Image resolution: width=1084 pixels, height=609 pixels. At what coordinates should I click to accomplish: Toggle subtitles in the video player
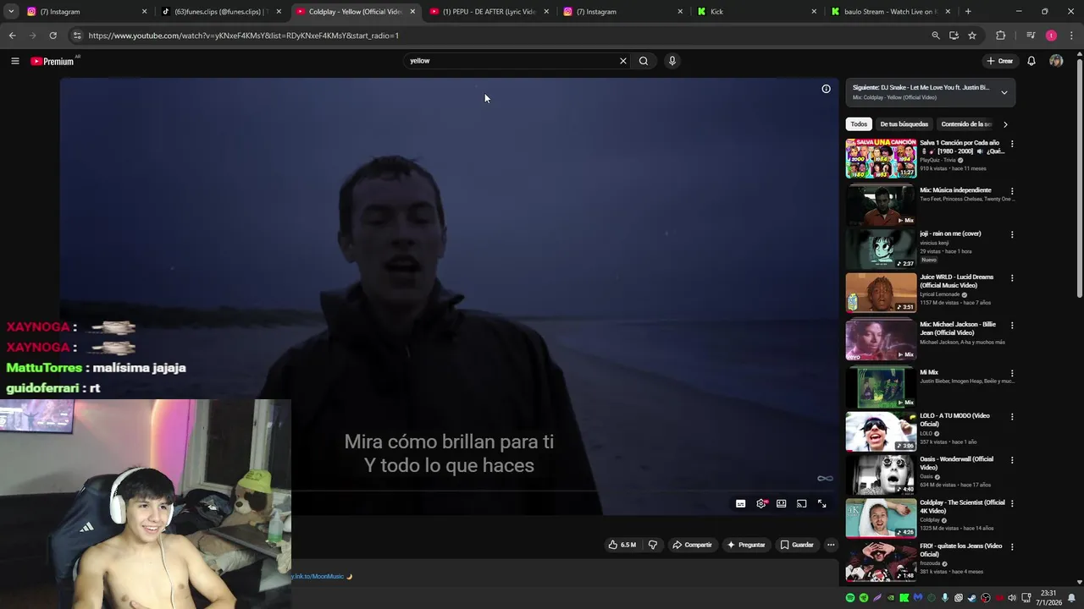[741, 503]
